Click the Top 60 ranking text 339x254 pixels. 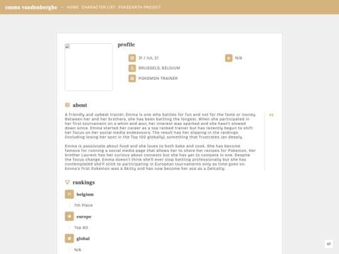[81, 228]
